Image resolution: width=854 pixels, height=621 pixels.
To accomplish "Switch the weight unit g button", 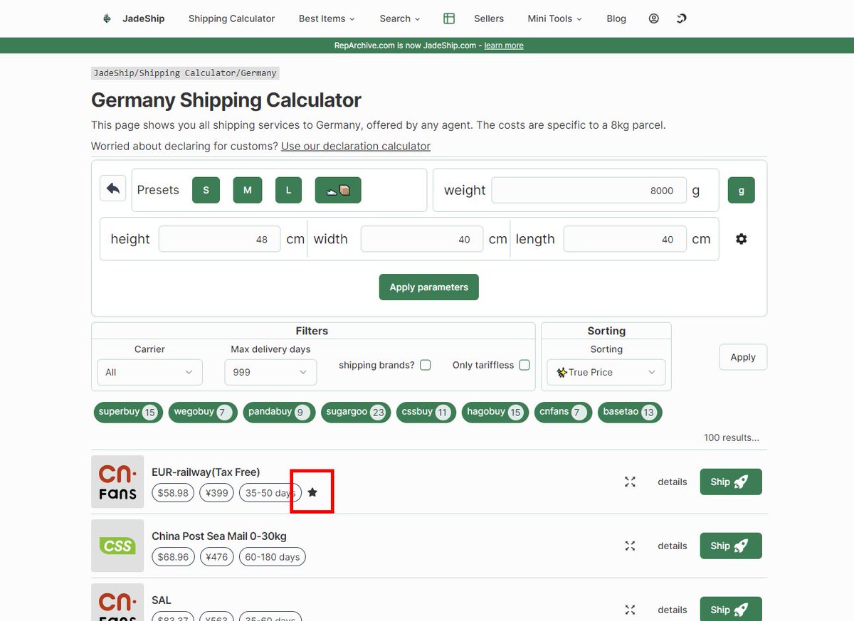I will [742, 190].
